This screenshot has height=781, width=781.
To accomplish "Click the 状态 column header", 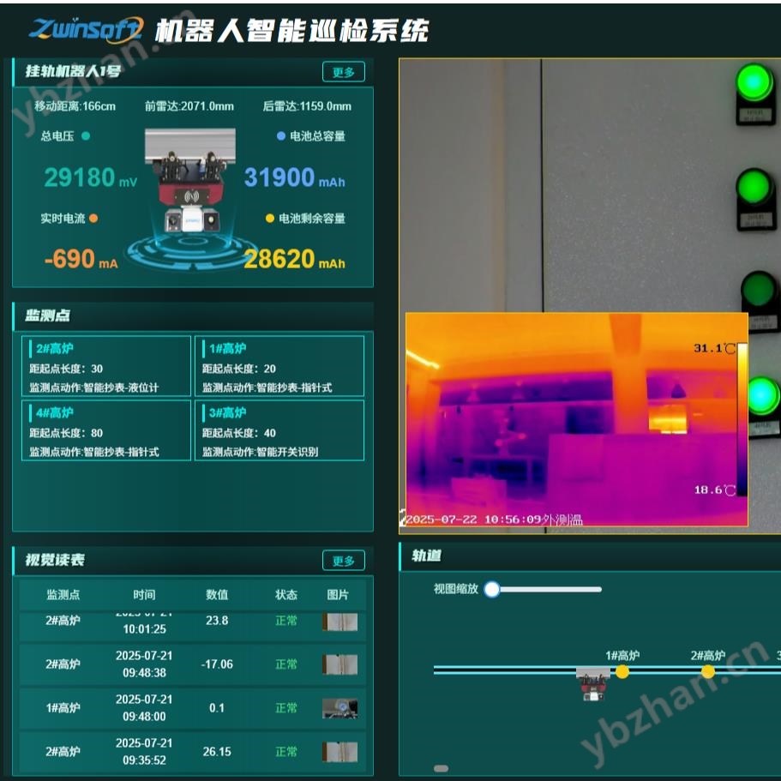I will click(285, 595).
